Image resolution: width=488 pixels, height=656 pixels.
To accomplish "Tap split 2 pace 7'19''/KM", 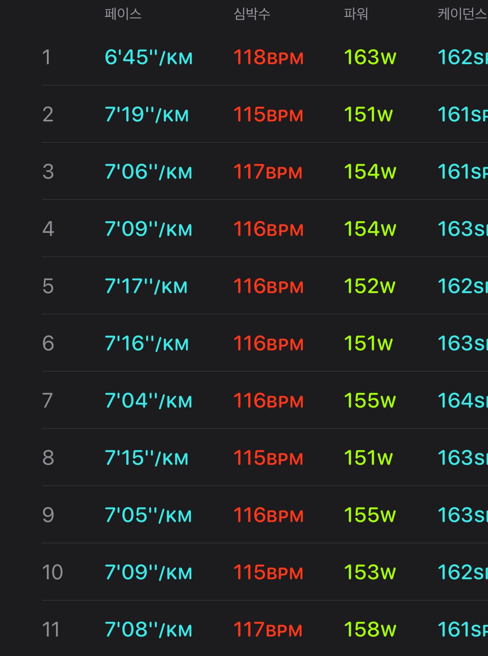I will tap(147, 114).
